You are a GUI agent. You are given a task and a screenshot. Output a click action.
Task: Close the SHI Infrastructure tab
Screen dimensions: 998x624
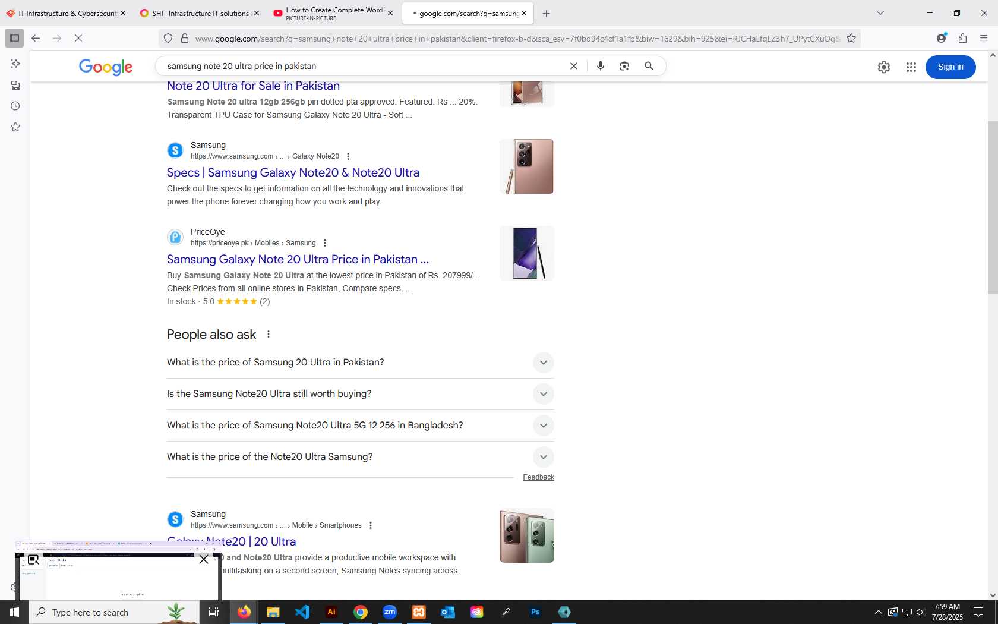tap(256, 13)
